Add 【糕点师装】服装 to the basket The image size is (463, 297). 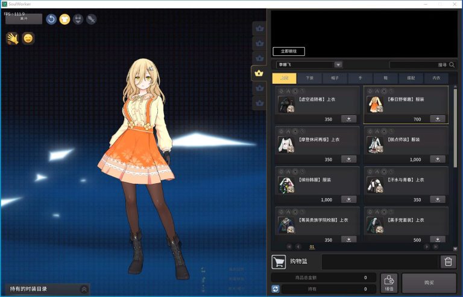click(438, 159)
